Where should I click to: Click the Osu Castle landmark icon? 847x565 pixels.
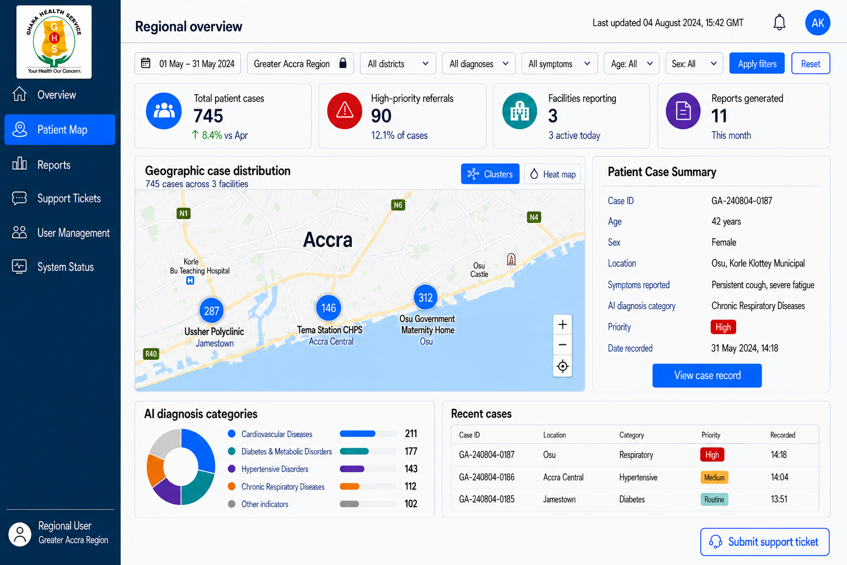[511, 259]
